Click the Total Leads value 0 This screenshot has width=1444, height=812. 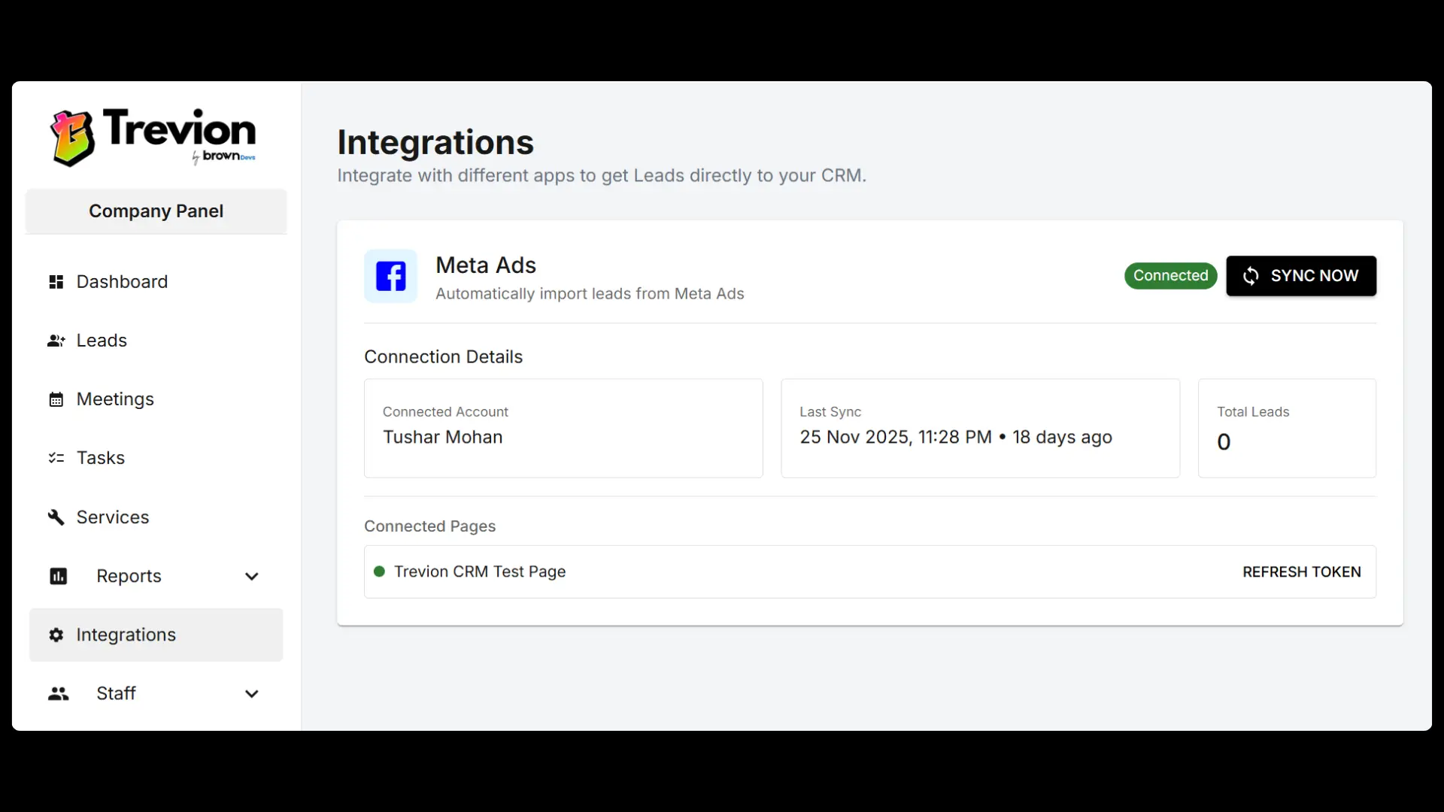(1224, 442)
